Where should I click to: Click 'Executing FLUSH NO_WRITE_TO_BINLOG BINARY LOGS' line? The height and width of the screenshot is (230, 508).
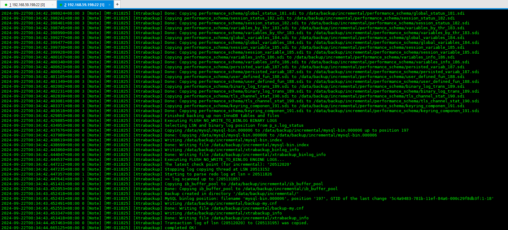point(221,120)
